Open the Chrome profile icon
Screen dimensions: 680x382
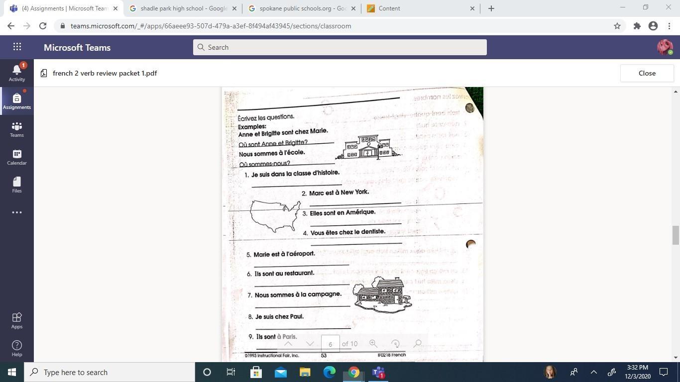[653, 26]
